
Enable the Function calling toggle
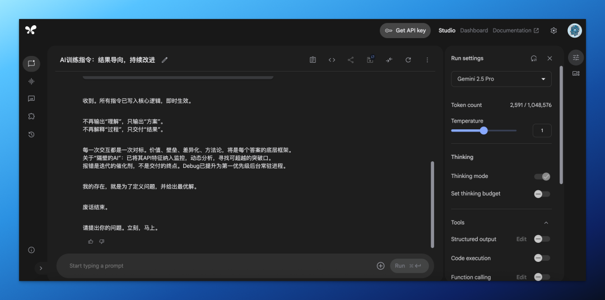coord(542,277)
